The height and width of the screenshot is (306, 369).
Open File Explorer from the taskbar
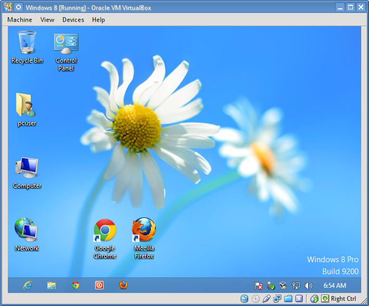point(52,285)
